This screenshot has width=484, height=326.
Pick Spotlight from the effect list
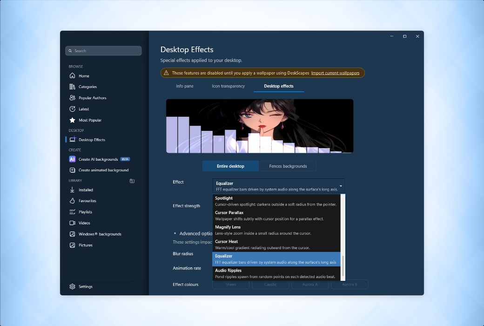coord(276,201)
